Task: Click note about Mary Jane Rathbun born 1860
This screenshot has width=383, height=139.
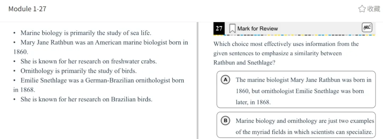Action: (101, 47)
